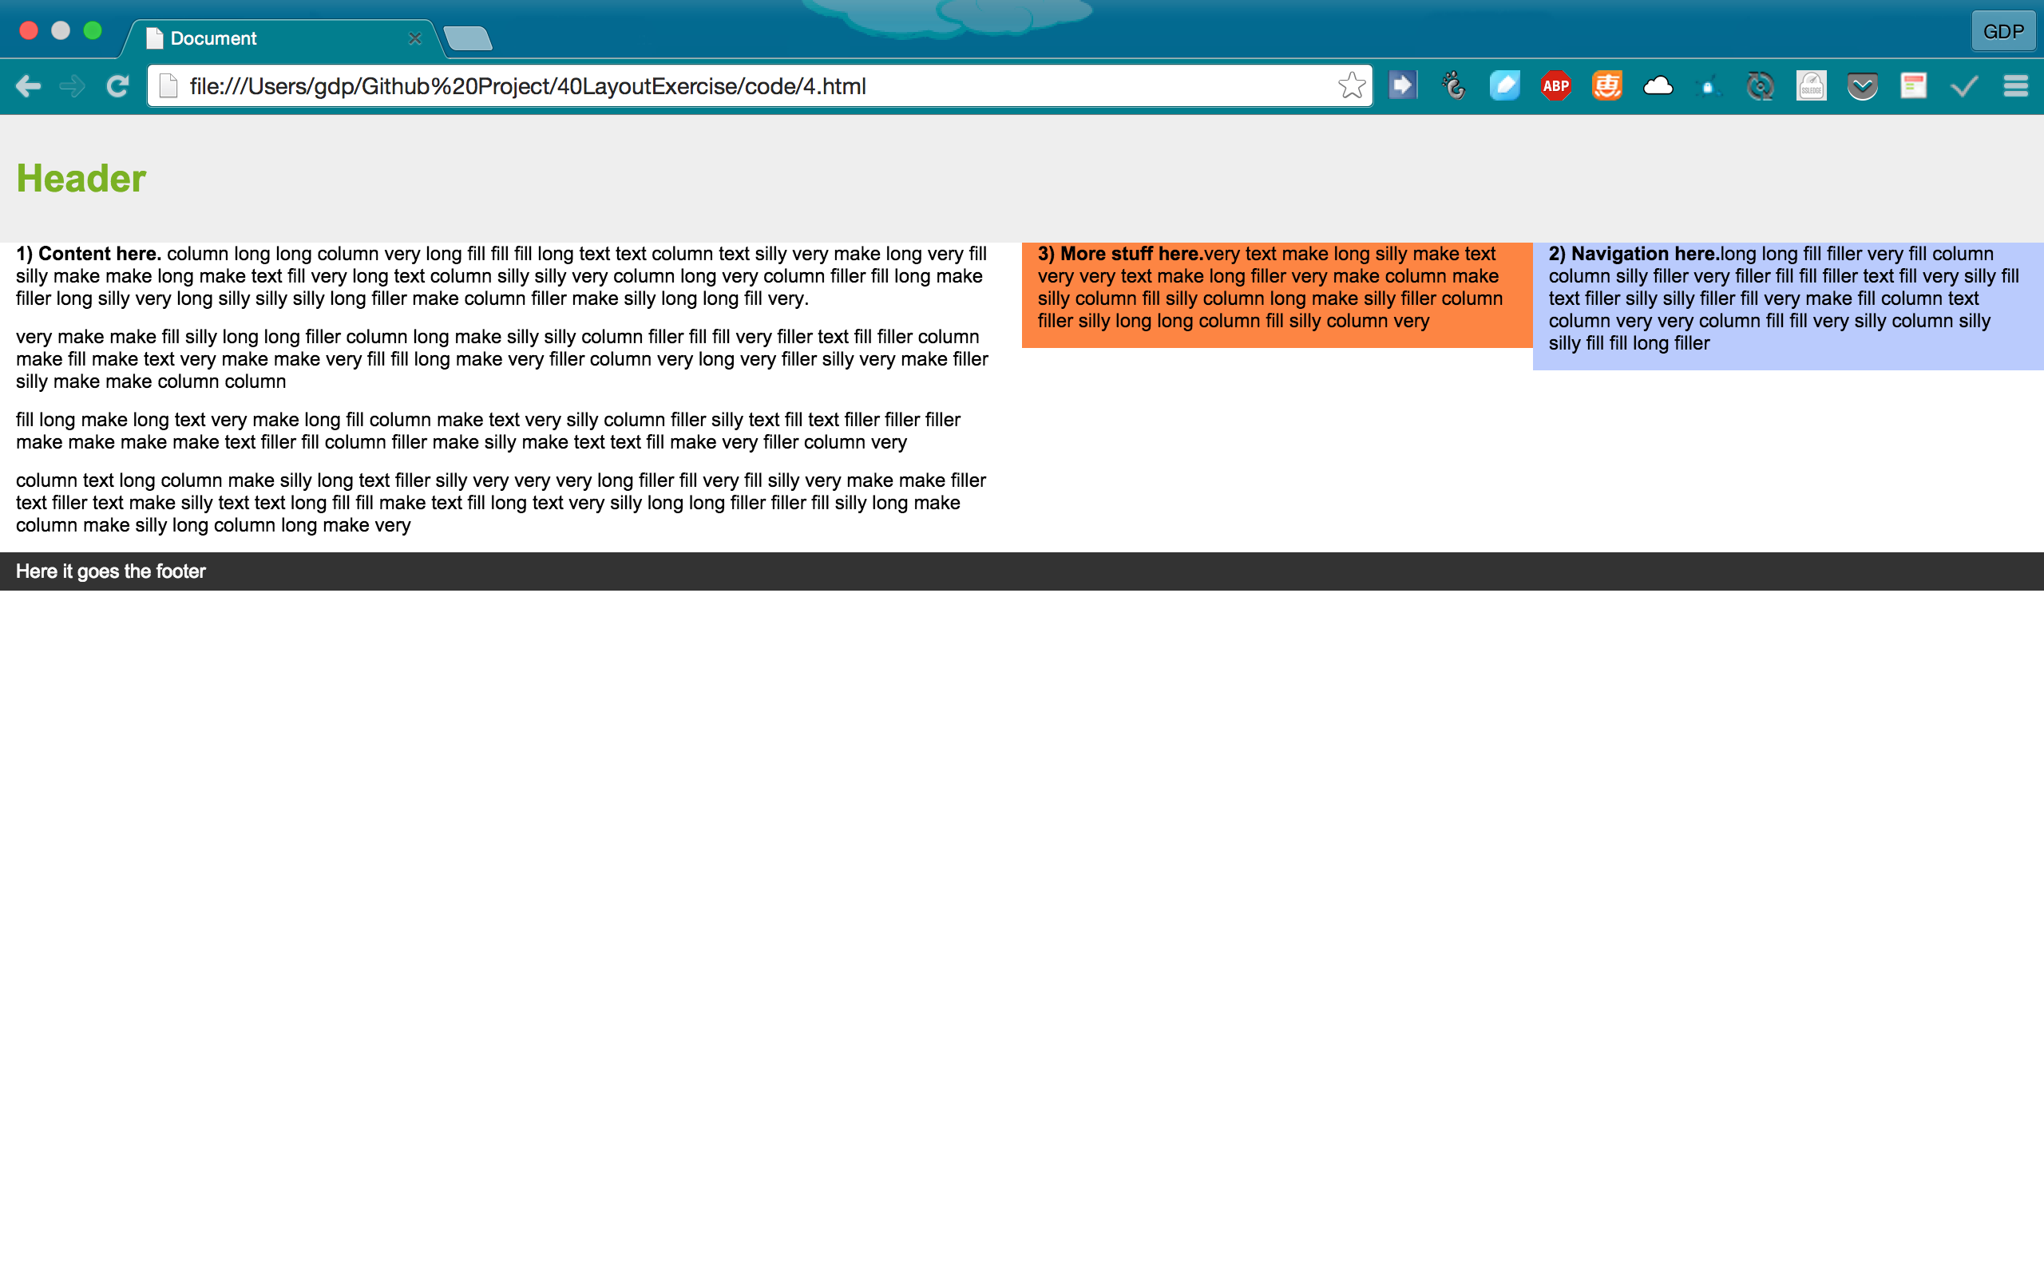This screenshot has width=2044, height=1277.
Task: Reload the current page
Action: click(117, 86)
